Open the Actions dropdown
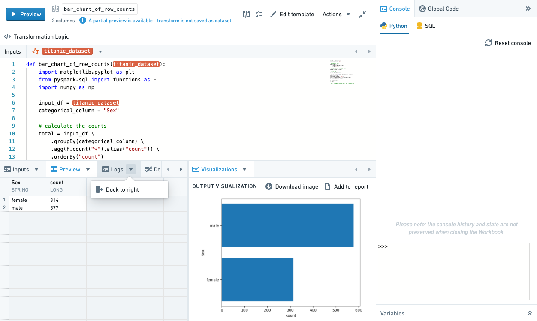Image resolution: width=537 pixels, height=321 pixels. click(x=336, y=14)
